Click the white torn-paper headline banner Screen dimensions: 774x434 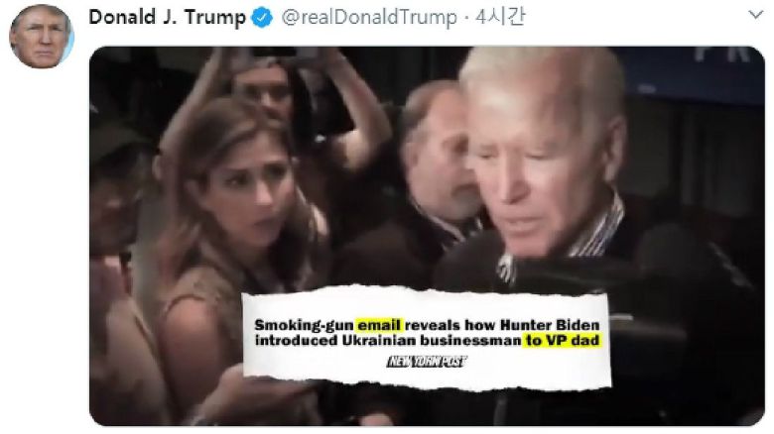coord(427,339)
